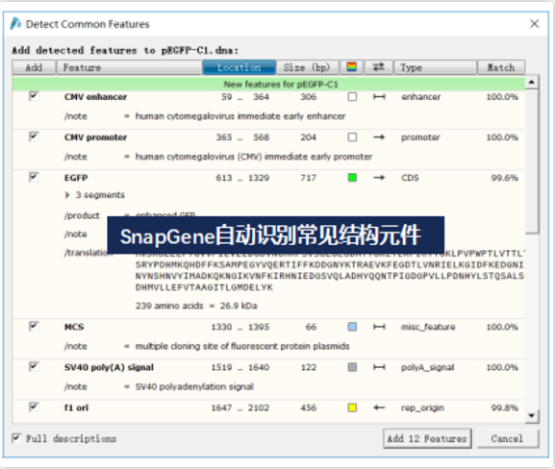This screenshot has height=469, width=555.
Task: Click the polyA_signal type value
Action: pos(427,367)
